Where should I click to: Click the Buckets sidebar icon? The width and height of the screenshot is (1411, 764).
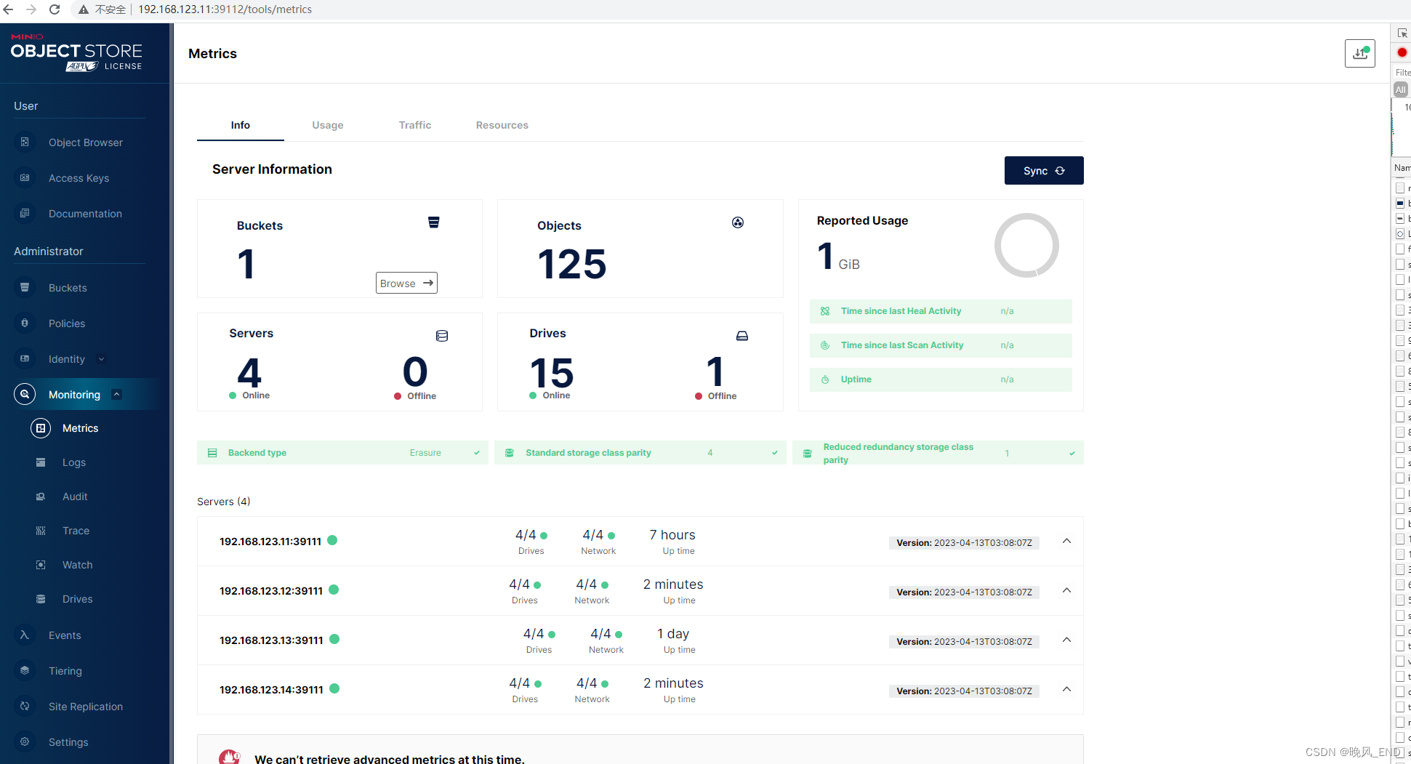point(25,287)
